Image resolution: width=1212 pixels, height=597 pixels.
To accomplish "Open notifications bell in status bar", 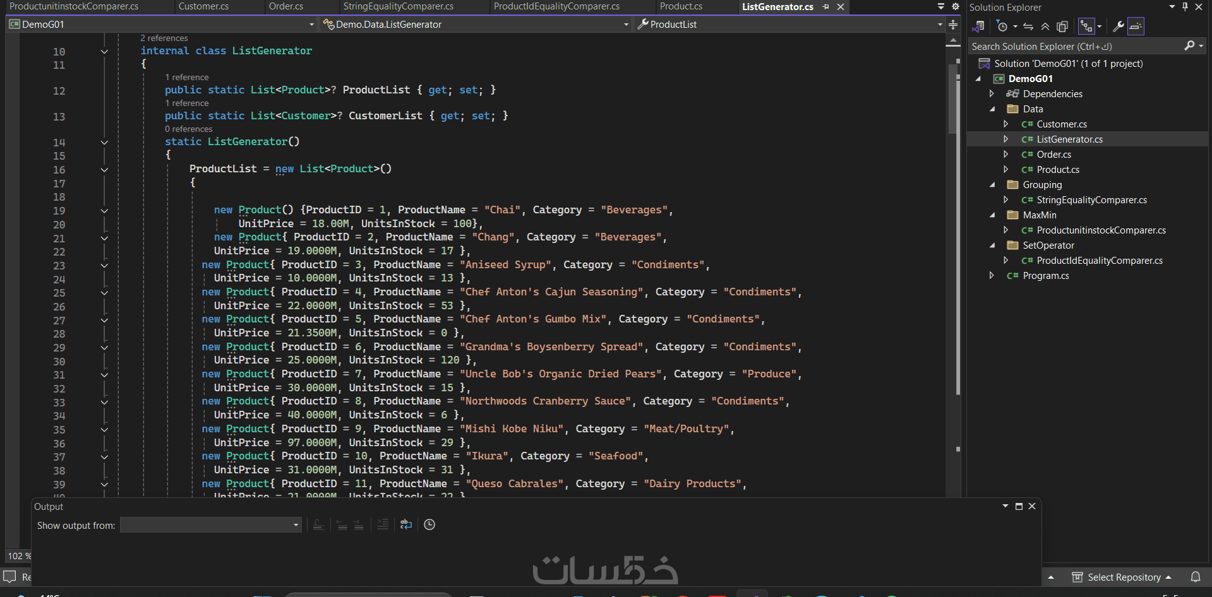I will [x=1196, y=577].
